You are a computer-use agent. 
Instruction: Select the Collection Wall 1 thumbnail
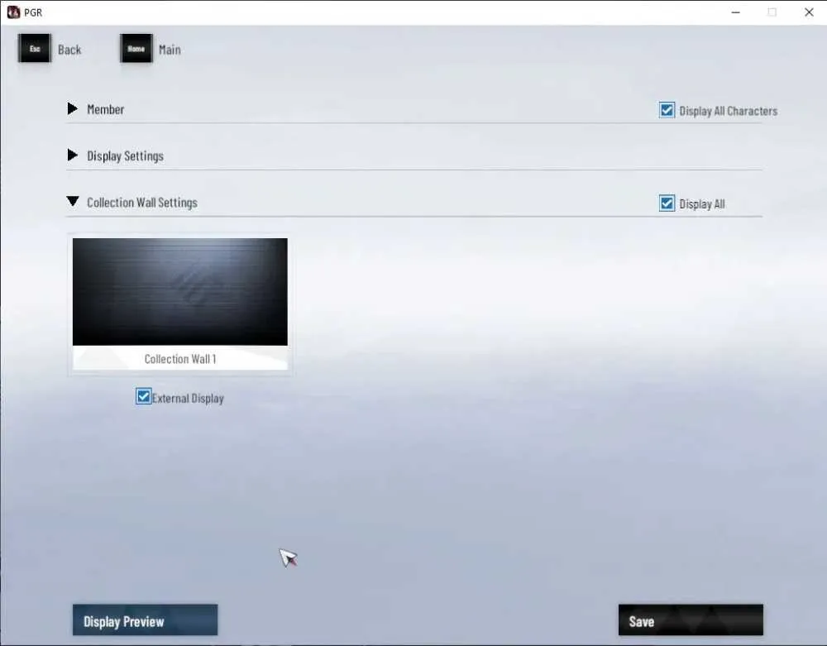pos(179,292)
